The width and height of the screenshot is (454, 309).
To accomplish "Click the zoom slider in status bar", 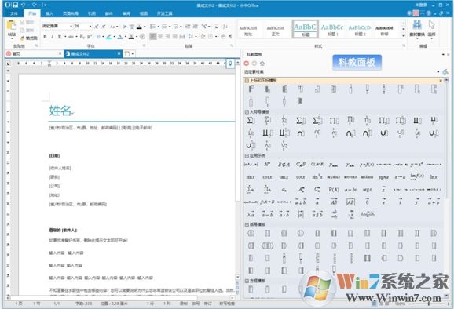I will (x=429, y=304).
